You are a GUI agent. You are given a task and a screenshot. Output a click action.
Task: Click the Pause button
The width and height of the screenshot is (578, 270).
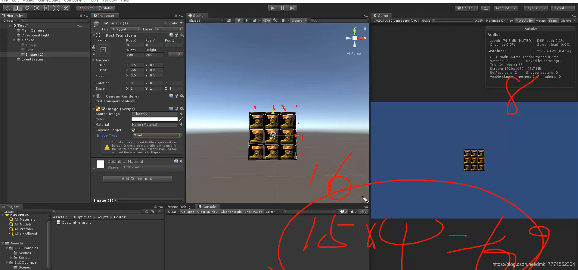pos(282,8)
